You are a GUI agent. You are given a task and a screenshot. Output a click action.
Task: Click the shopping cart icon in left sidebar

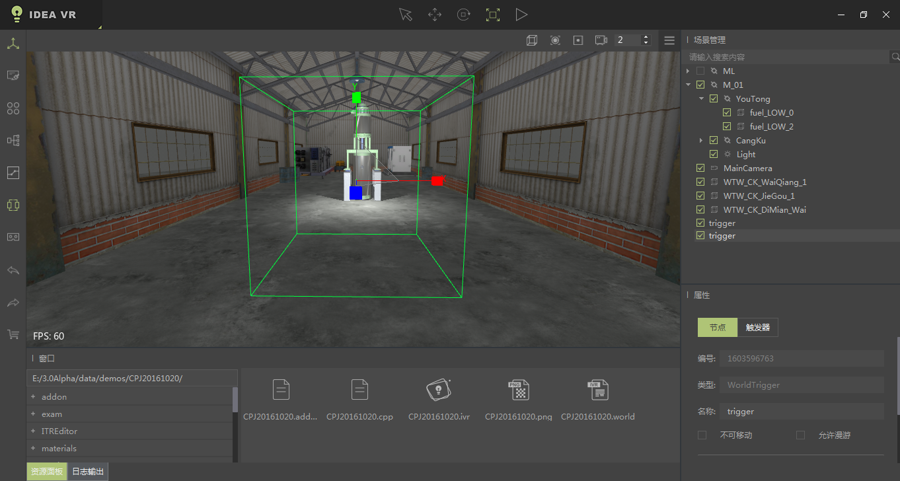point(13,334)
